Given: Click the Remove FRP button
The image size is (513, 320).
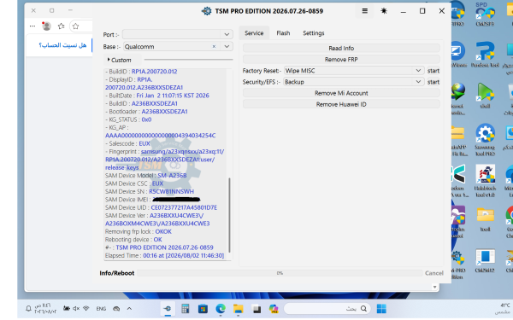Looking at the screenshot, I should click(x=341, y=60).
